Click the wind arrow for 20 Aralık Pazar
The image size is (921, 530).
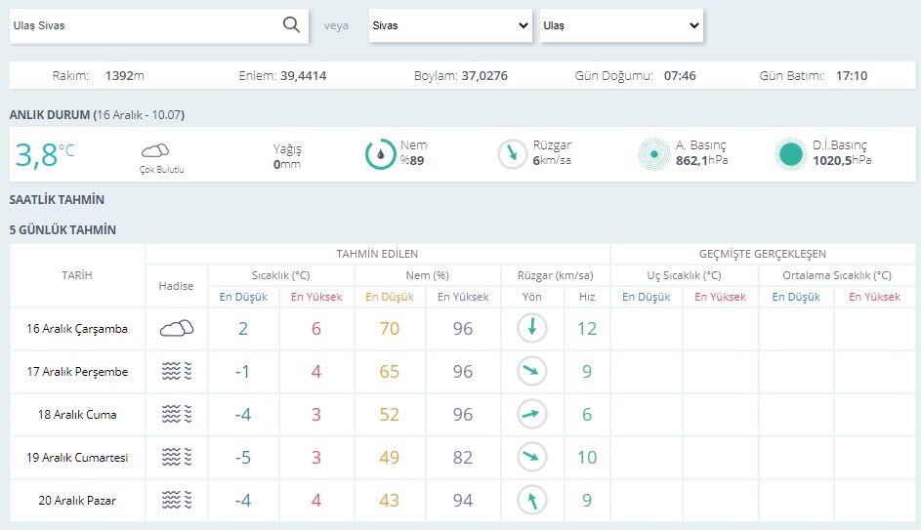[532, 501]
